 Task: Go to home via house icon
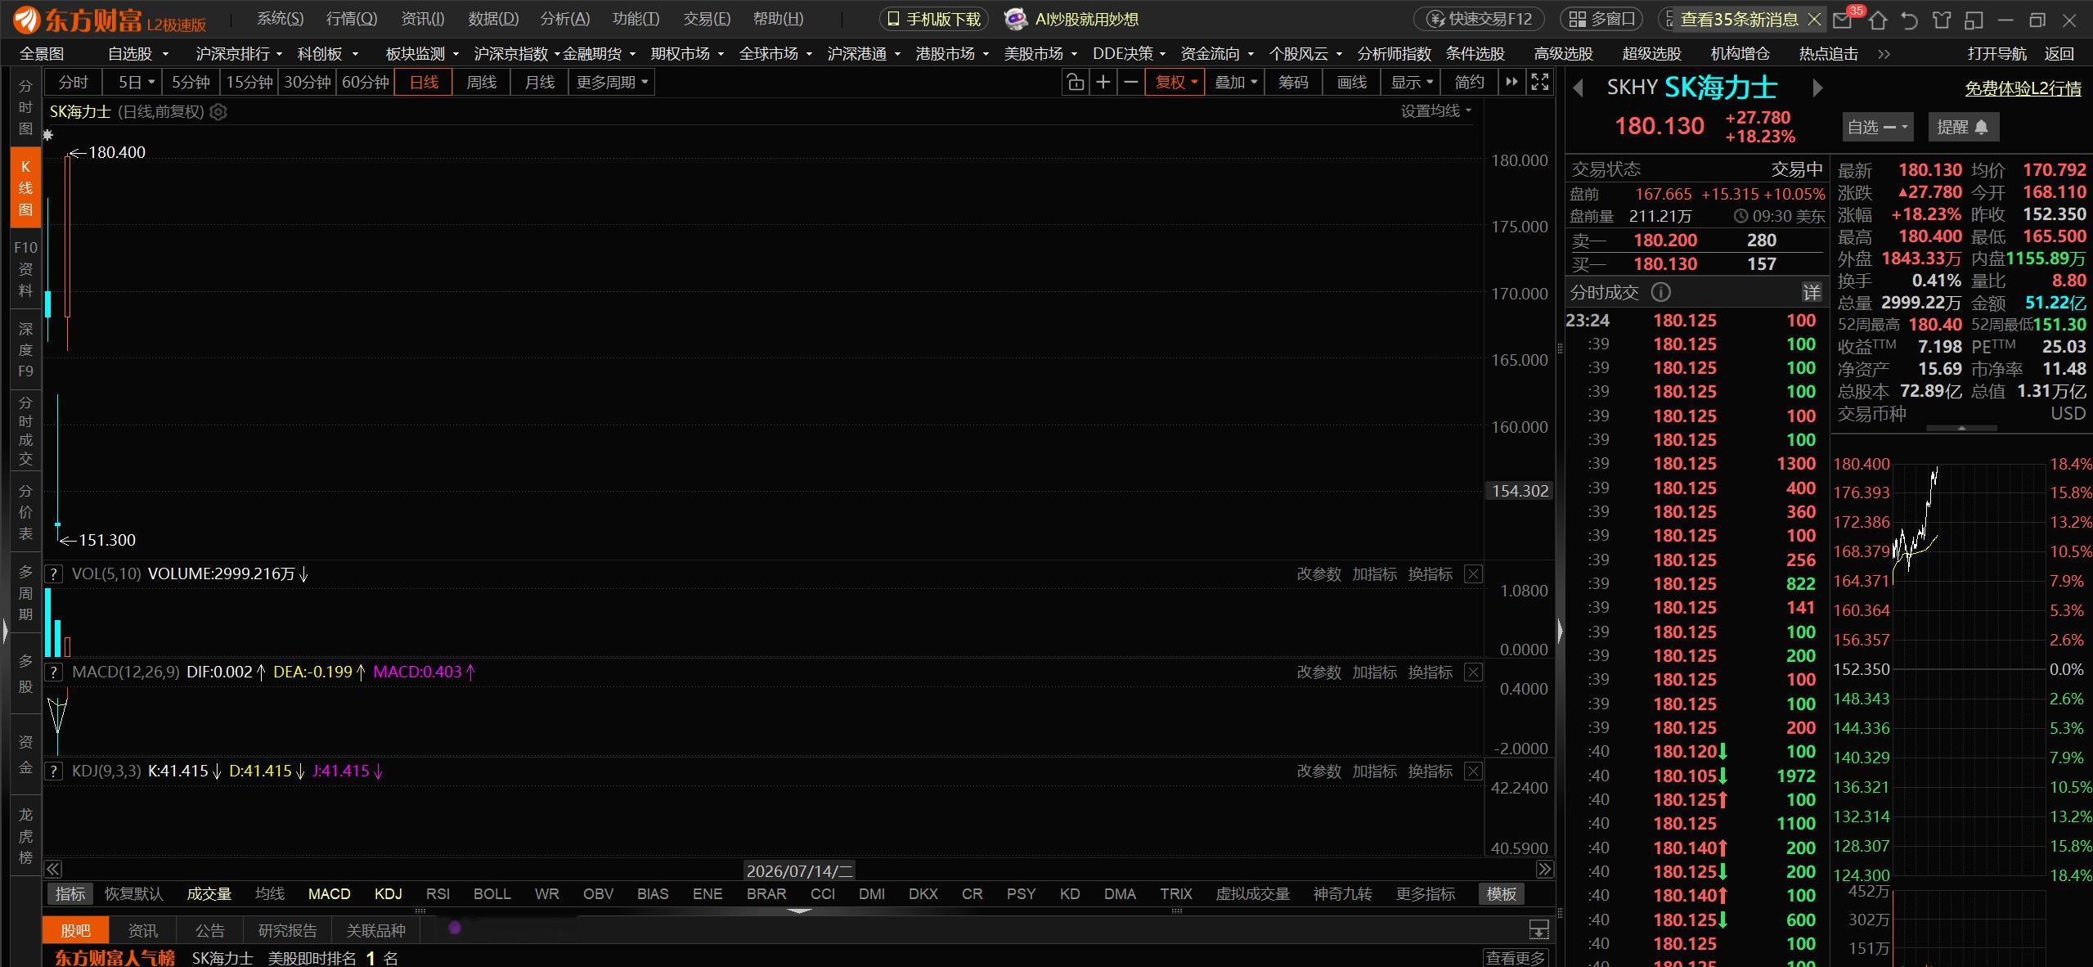pyautogui.click(x=1878, y=20)
